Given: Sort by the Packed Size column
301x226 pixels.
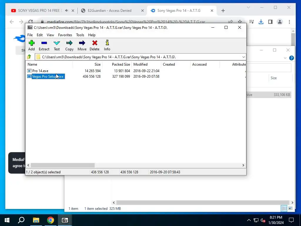Looking at the screenshot, I should tap(117, 64).
